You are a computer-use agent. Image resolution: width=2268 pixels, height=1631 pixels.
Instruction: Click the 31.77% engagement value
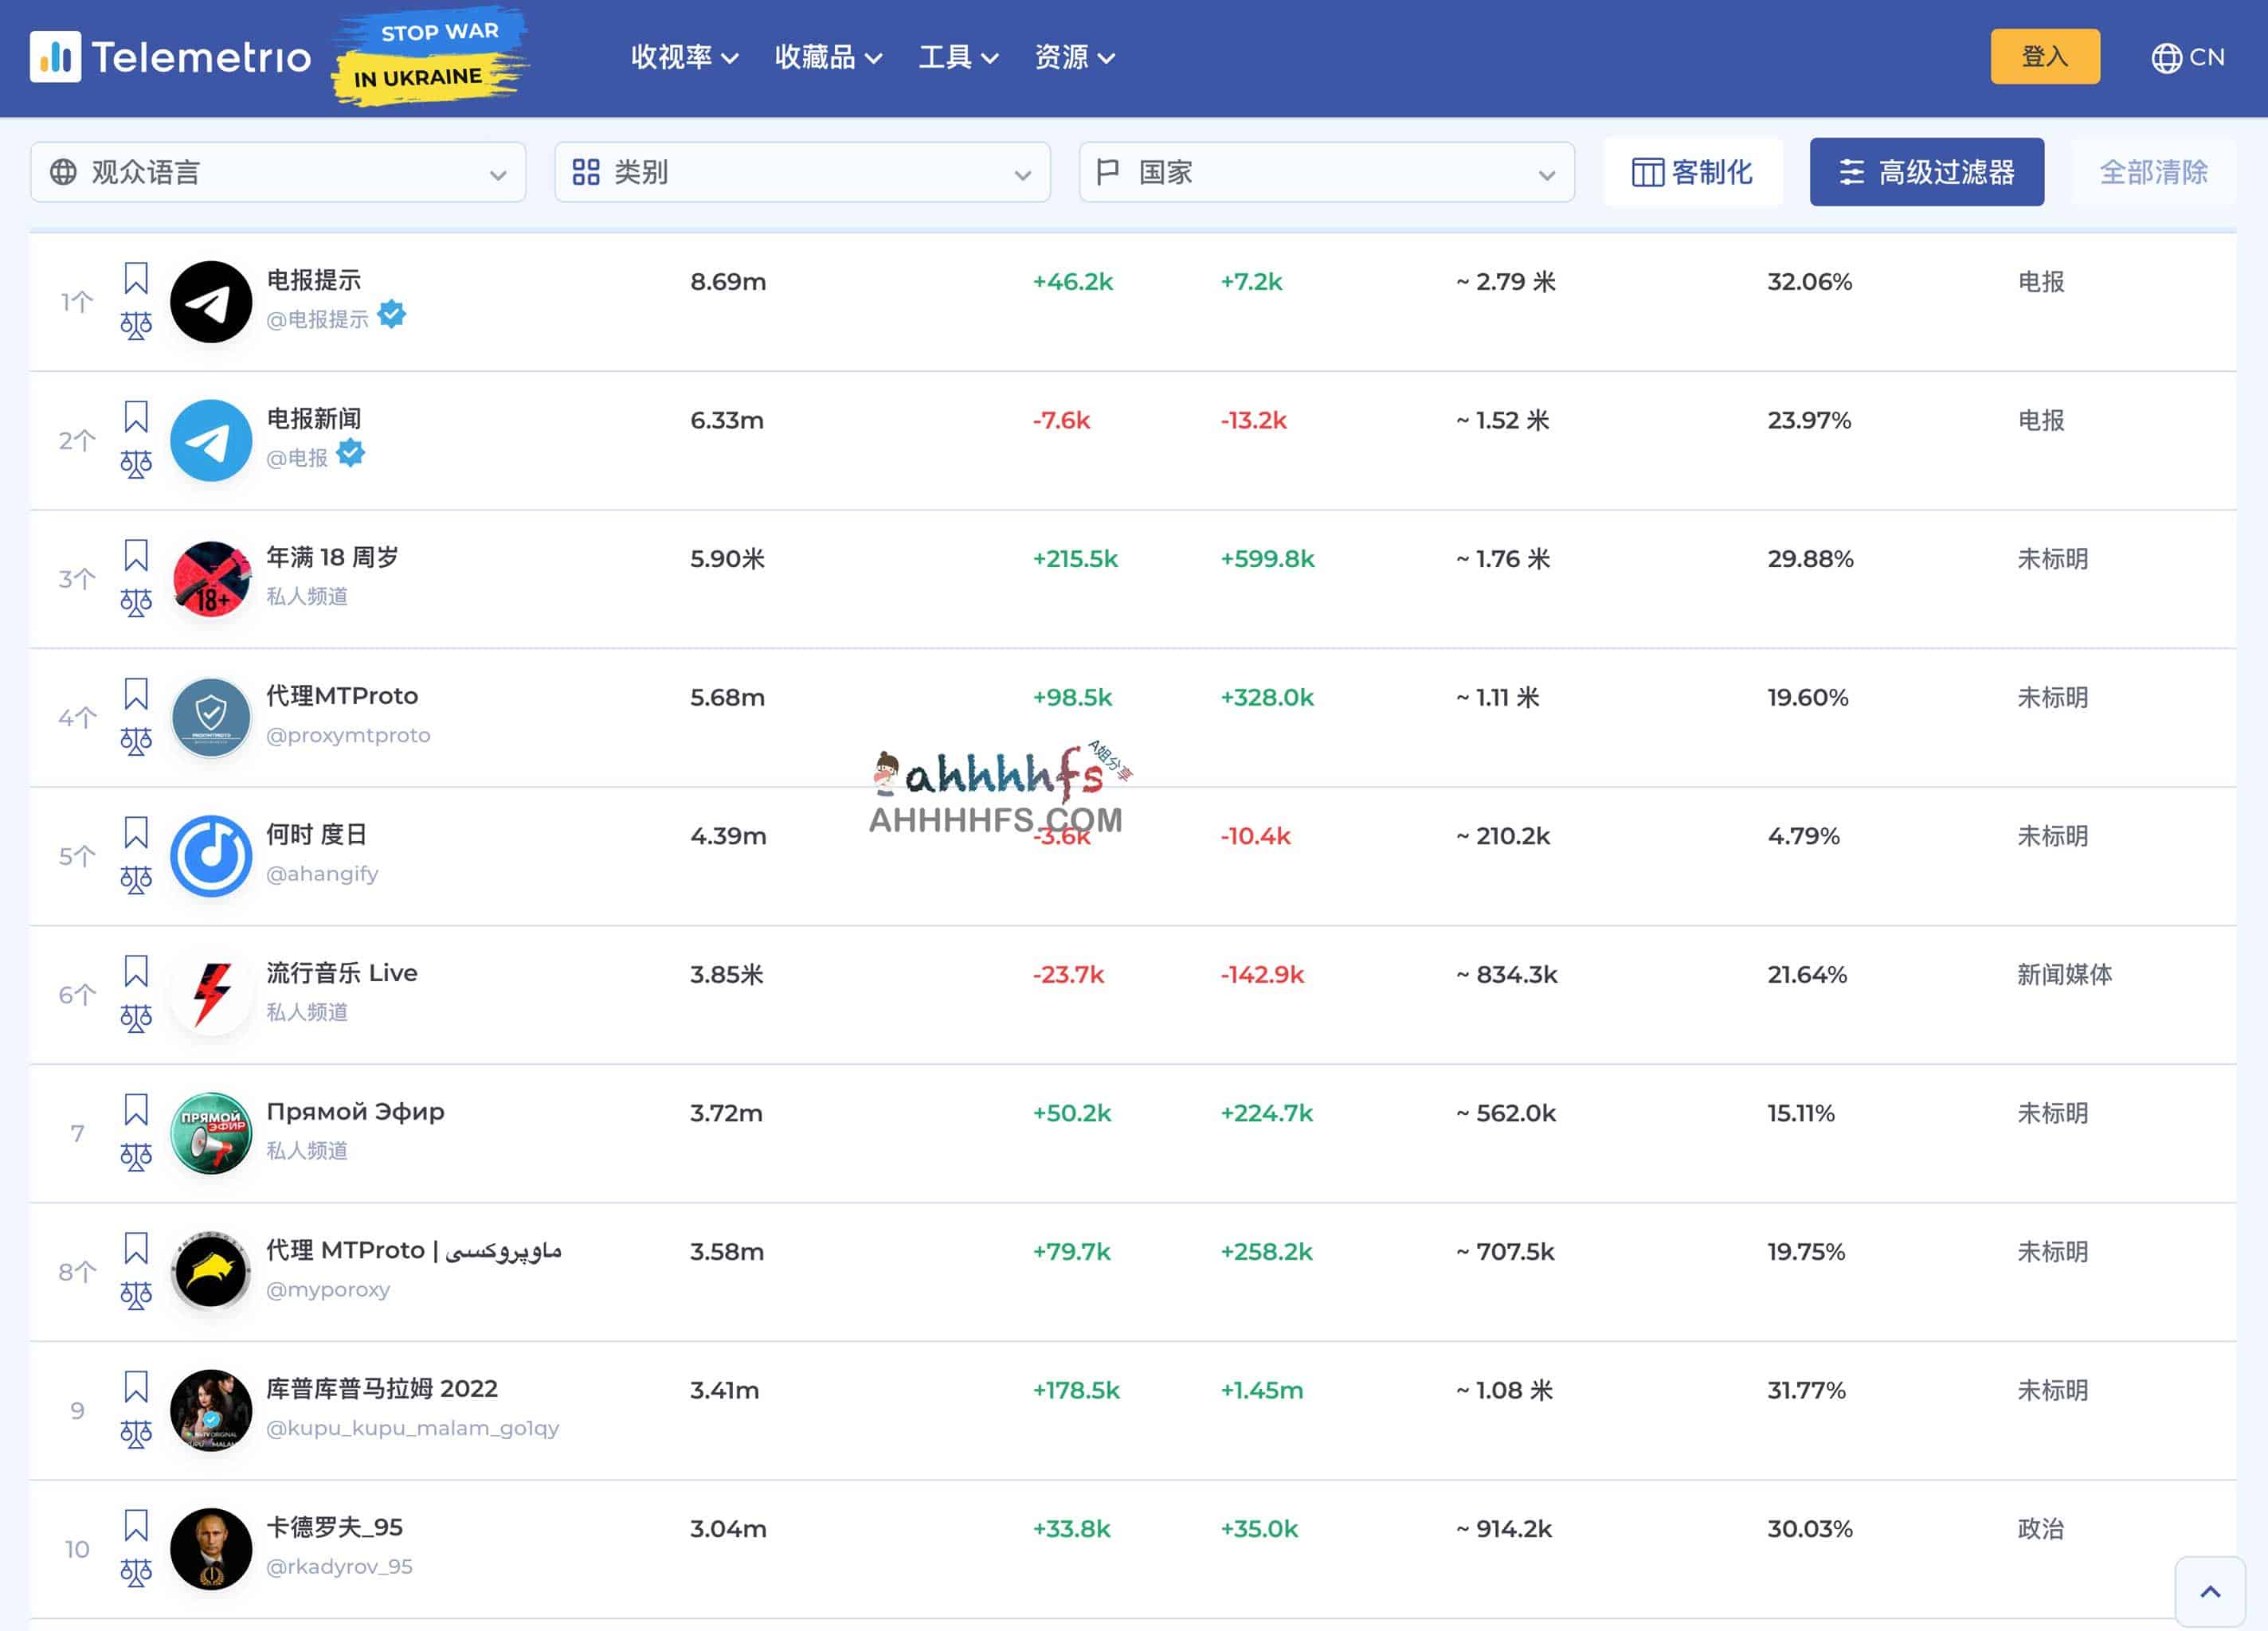[x=1806, y=1390]
